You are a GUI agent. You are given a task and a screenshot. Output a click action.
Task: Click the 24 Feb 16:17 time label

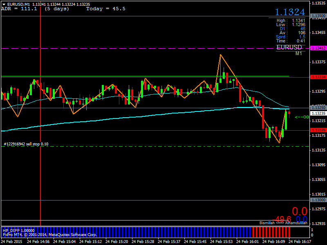pyautogui.click(x=300, y=242)
